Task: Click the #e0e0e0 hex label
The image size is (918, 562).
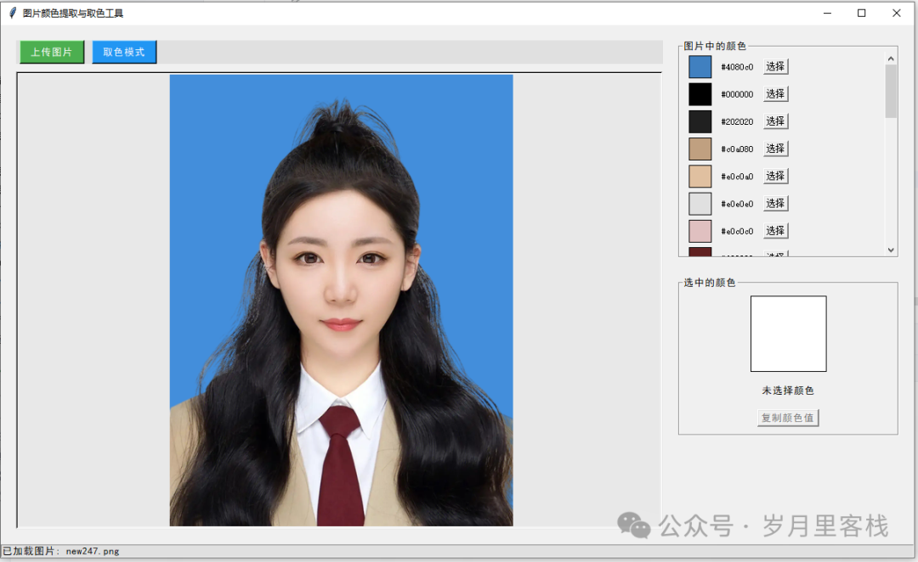Action: [x=737, y=204]
